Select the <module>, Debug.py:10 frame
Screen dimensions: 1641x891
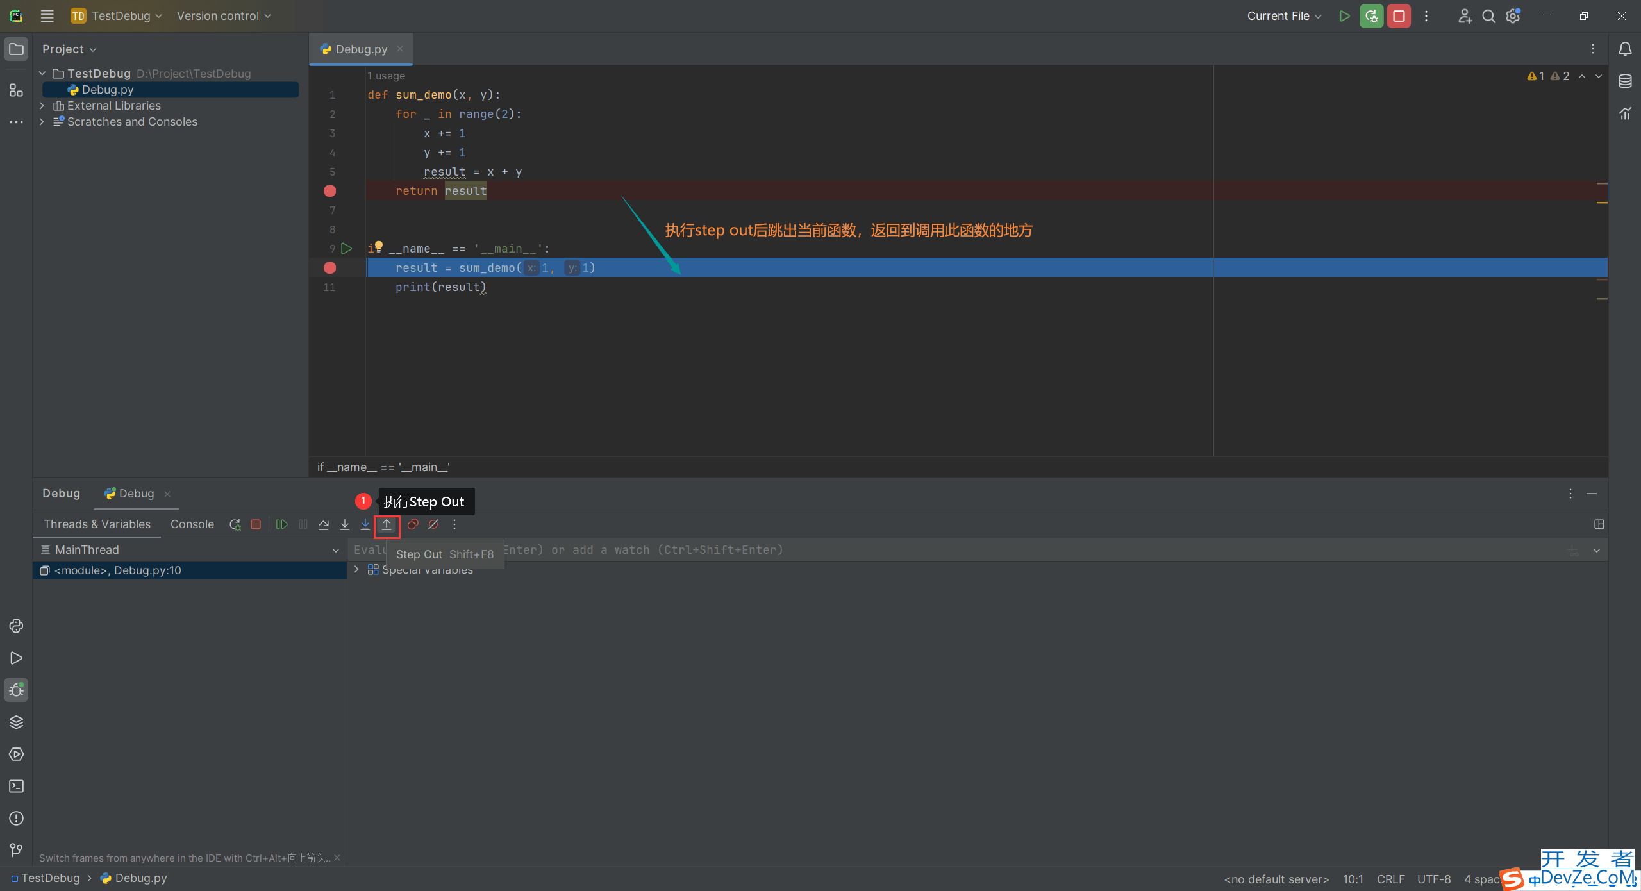tap(190, 570)
